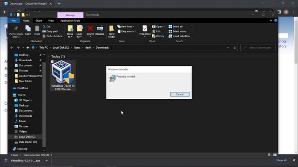Image resolution: width=298 pixels, height=167 pixels.
Task: Select Local Disk (C:) in sidebar
Action: pyautogui.click(x=27, y=137)
